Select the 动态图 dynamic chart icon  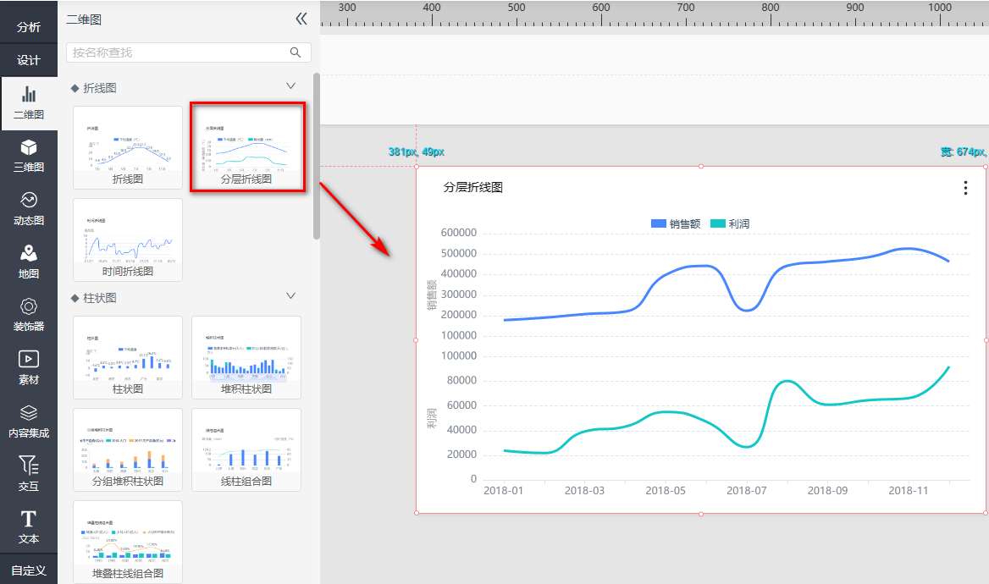(x=29, y=209)
